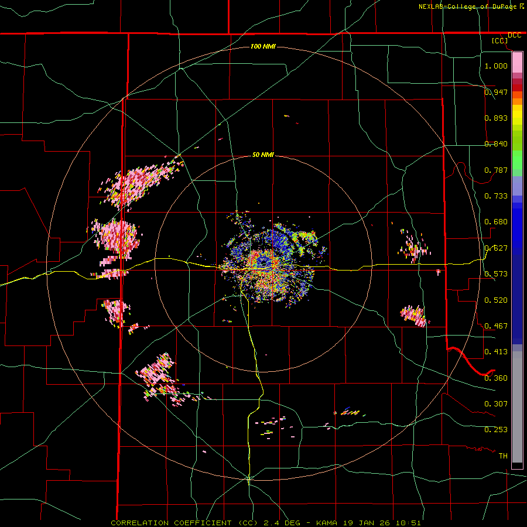Click the 1.000 color scale value
527x527 pixels.
[x=496, y=66]
